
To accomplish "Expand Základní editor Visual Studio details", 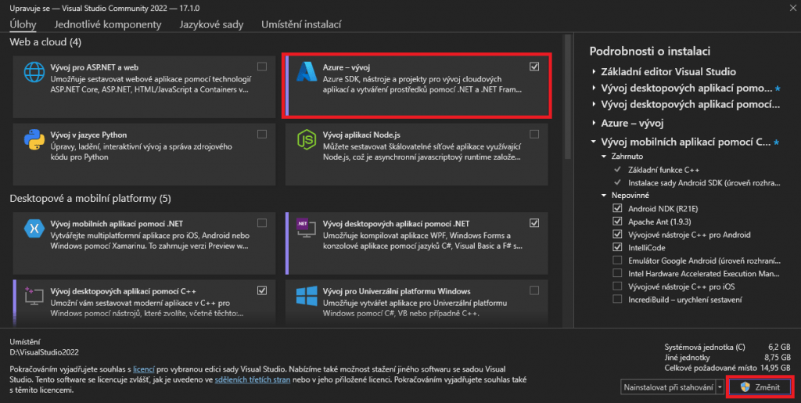I will pyautogui.click(x=594, y=72).
